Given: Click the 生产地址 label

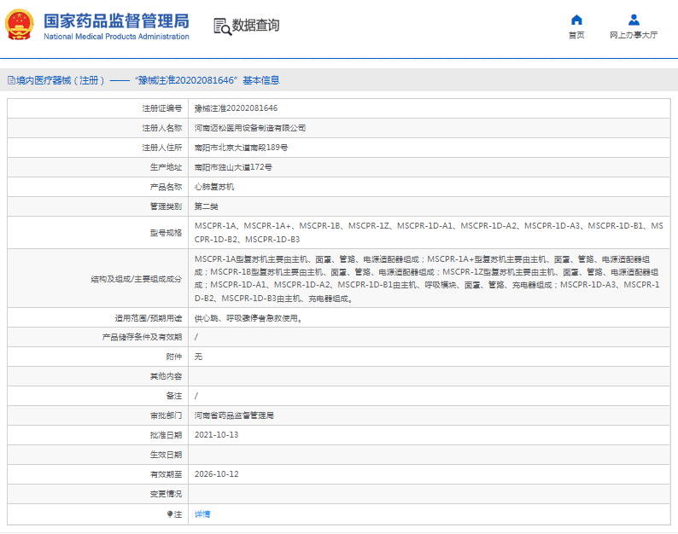Looking at the screenshot, I should click(166, 167).
